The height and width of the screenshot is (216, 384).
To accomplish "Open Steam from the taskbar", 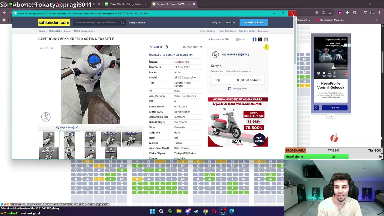I will coord(196,211).
